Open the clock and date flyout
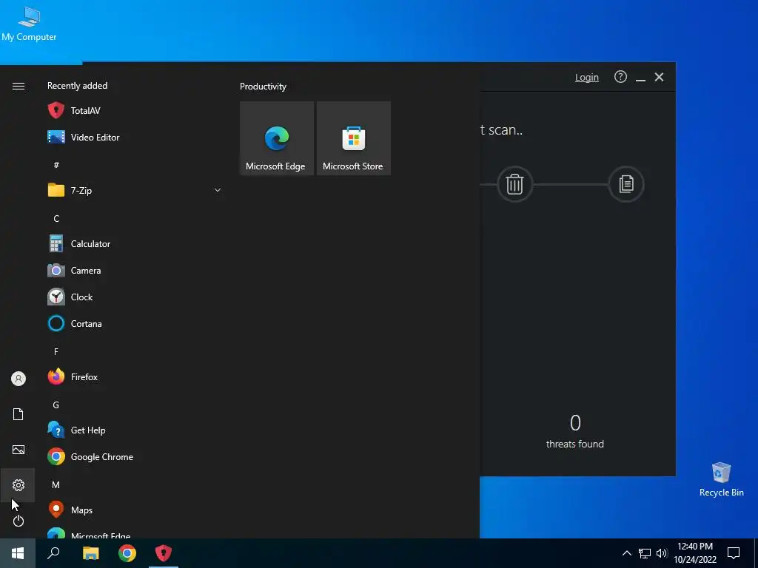 point(695,553)
